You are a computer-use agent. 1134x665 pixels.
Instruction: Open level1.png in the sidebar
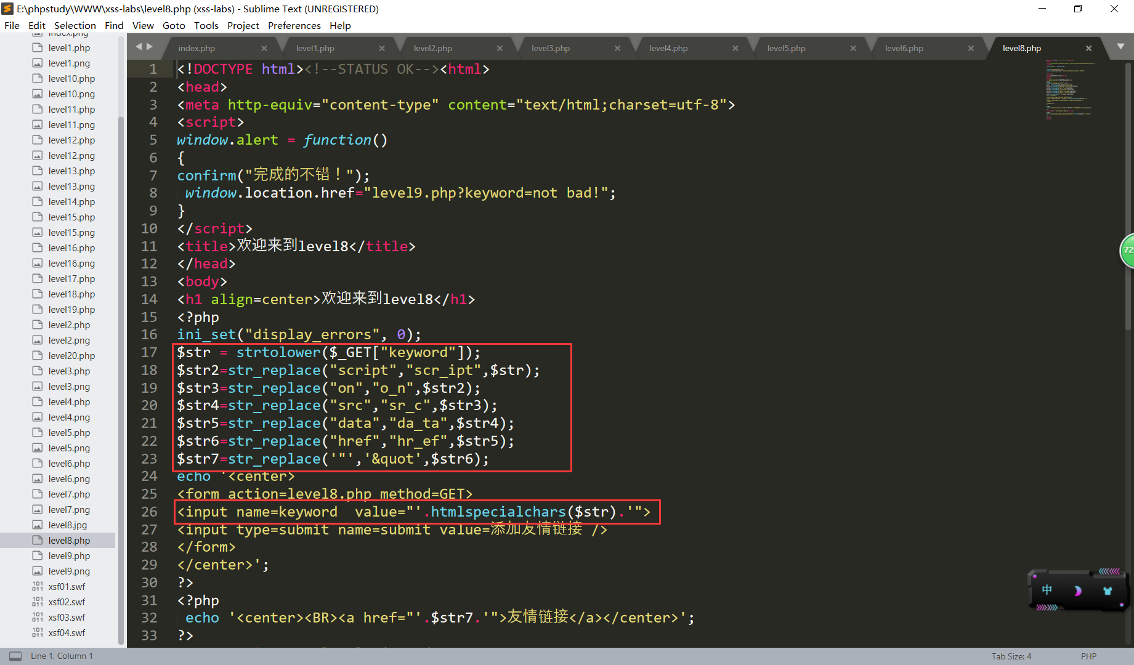(69, 63)
